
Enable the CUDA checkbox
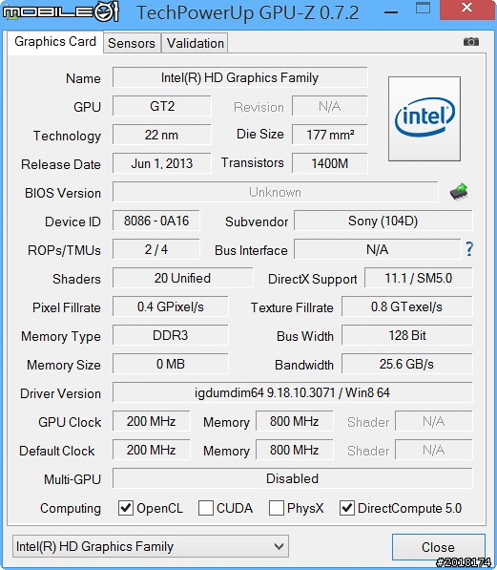click(x=206, y=508)
